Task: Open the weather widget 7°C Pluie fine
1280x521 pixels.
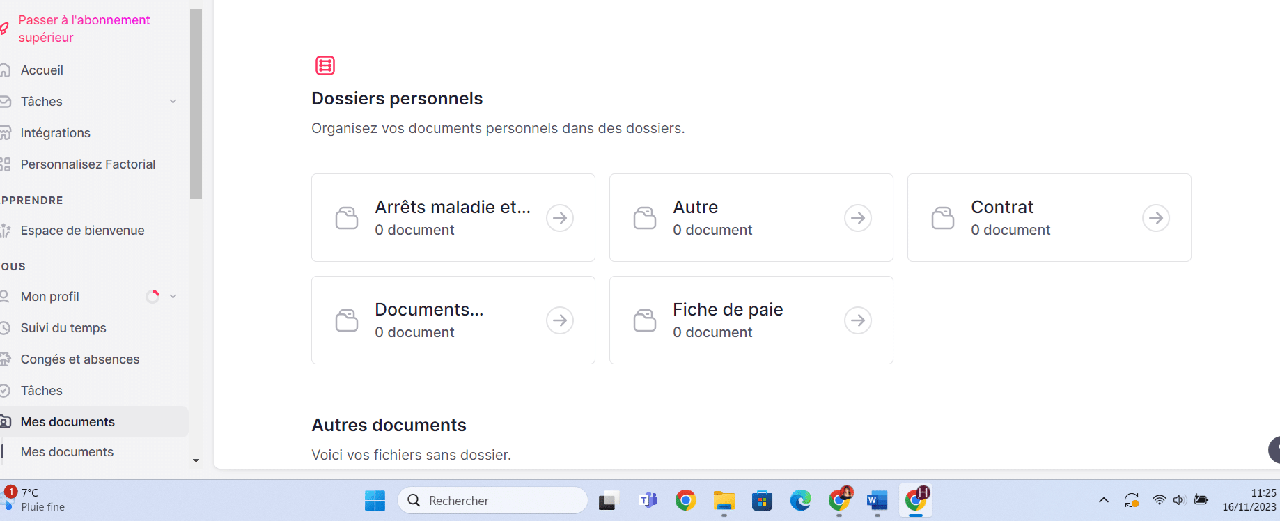Action: coord(35,499)
